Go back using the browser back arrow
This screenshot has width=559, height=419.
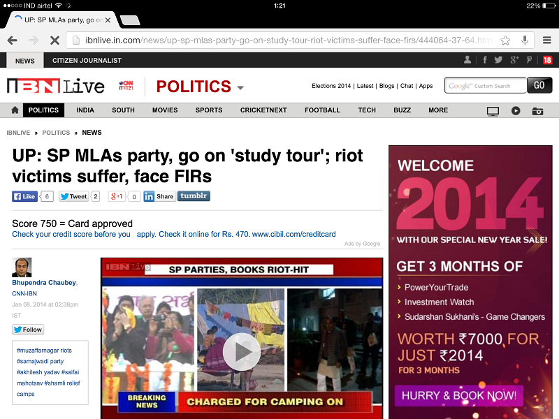click(12, 41)
